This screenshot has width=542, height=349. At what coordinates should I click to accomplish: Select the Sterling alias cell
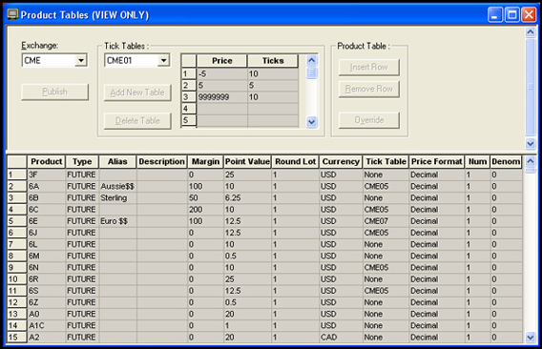[117, 198]
